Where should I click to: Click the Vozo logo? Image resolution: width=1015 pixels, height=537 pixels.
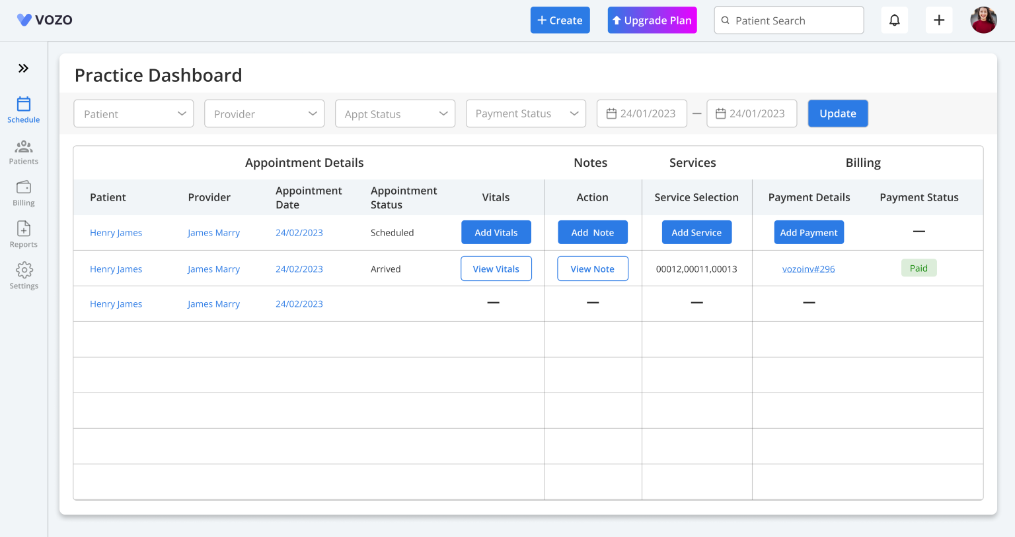(x=45, y=20)
